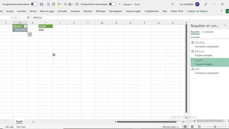Click the Quick Analysis icon below ARTICLE table
Image resolution: width=229 pixels, height=129 pixels.
click(30, 34)
